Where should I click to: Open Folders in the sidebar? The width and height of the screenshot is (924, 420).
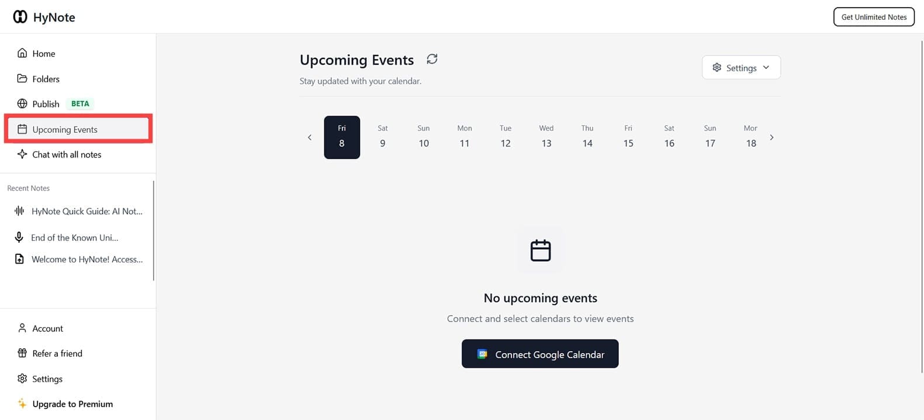[x=78, y=79]
